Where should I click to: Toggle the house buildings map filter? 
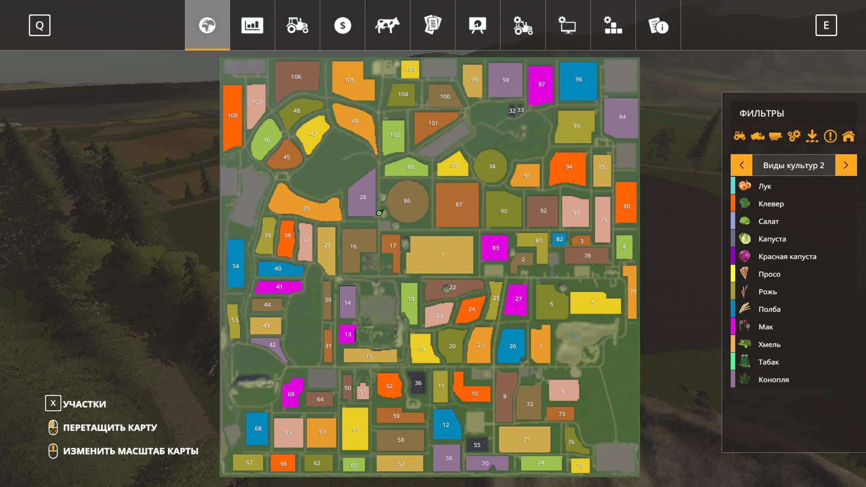848,136
